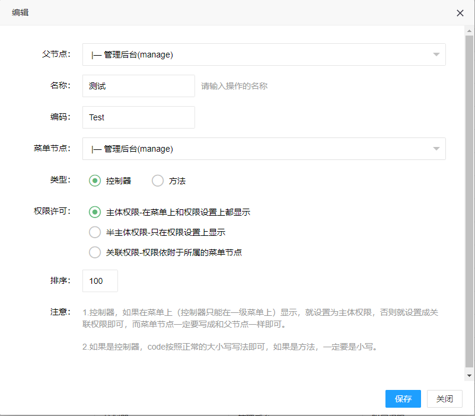Select the 方法 type radio button
Viewport: 475px width, 416px height.
click(158, 181)
